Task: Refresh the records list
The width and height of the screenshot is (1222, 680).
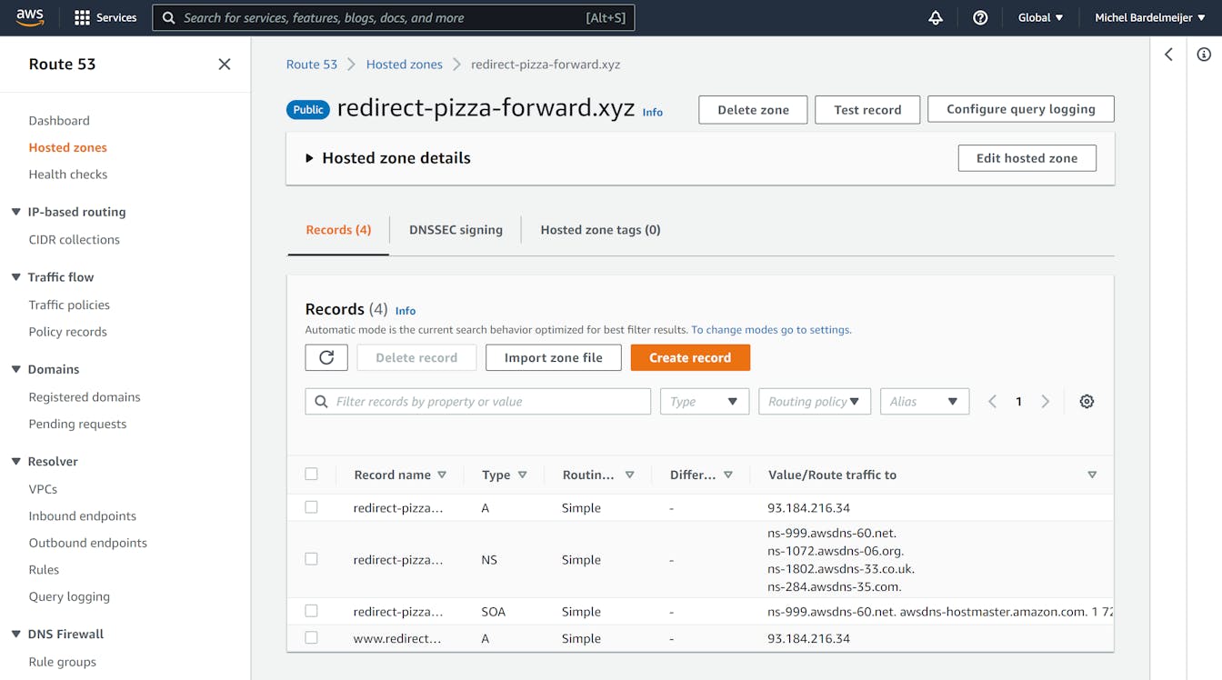Action: [326, 357]
